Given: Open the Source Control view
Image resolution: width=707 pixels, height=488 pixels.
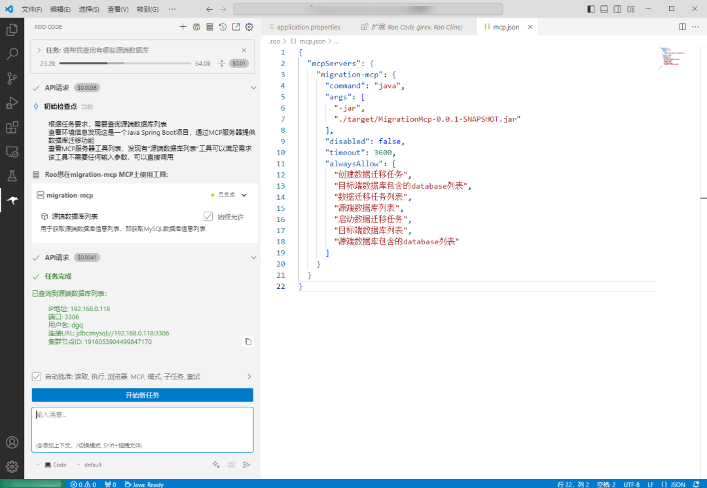Looking at the screenshot, I should pos(12,79).
